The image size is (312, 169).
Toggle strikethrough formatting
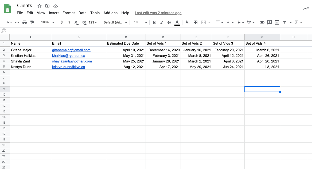coord(169,22)
